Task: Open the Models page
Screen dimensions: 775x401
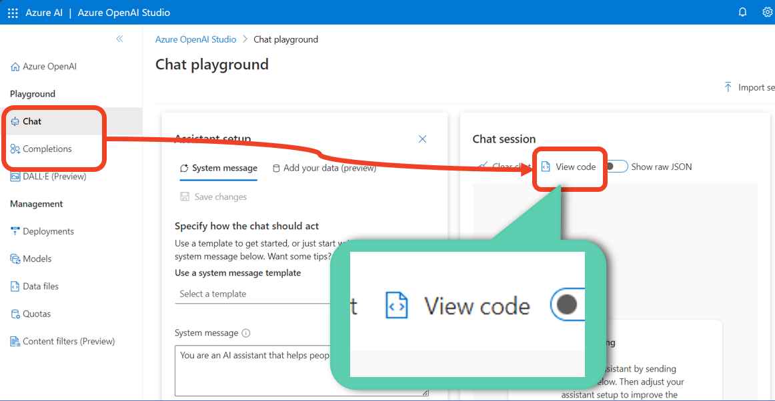Action: tap(37, 258)
